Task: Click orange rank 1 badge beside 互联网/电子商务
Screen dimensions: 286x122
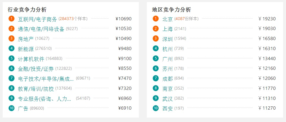Action: point(12,19)
